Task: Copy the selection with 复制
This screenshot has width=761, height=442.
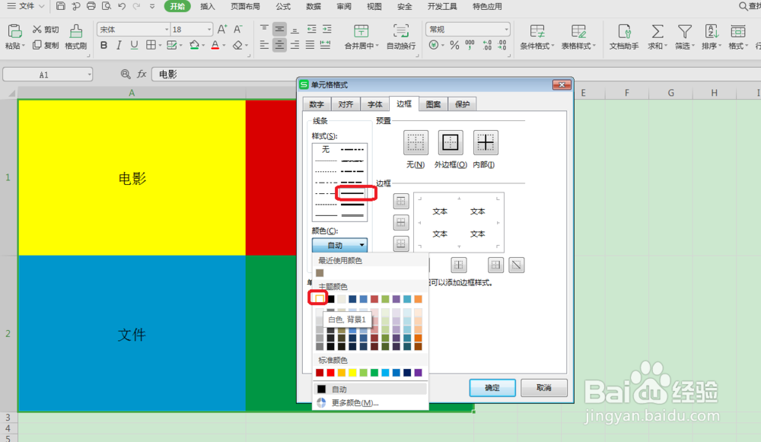Action: click(46, 45)
